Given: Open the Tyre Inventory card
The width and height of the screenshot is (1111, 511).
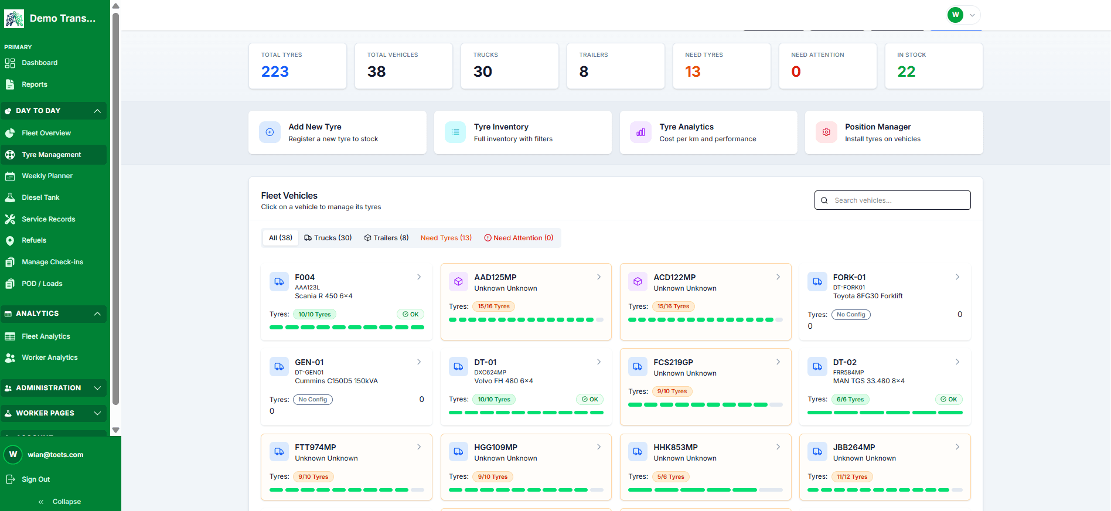Looking at the screenshot, I should coord(523,132).
